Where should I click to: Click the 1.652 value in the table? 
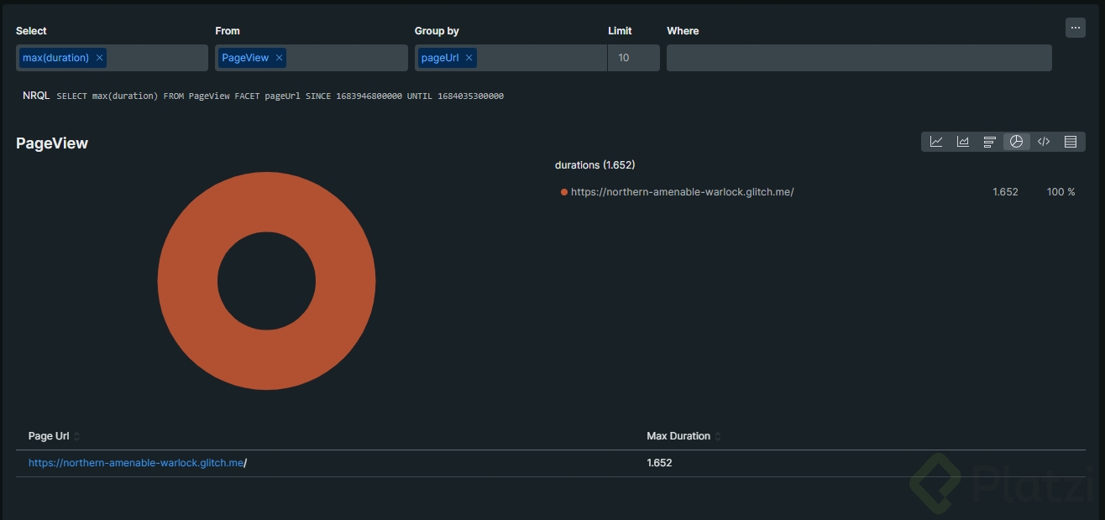tap(659, 463)
